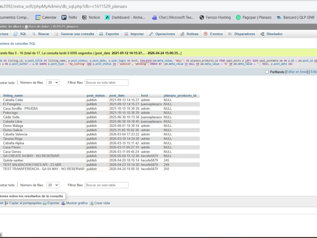Open the Ferozo Hosting bookmark icon

(x=202, y=17)
